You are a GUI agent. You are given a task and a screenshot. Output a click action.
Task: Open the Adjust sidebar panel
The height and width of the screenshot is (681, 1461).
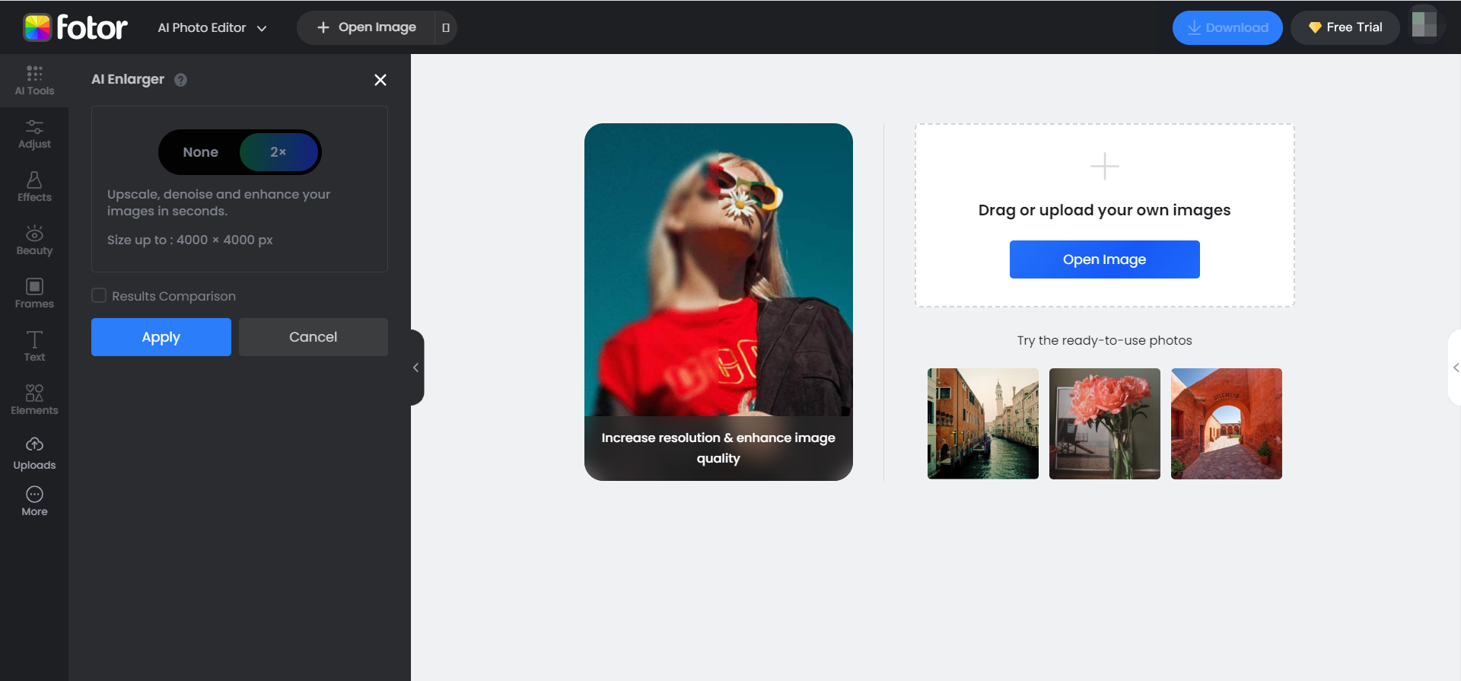pyautogui.click(x=34, y=134)
